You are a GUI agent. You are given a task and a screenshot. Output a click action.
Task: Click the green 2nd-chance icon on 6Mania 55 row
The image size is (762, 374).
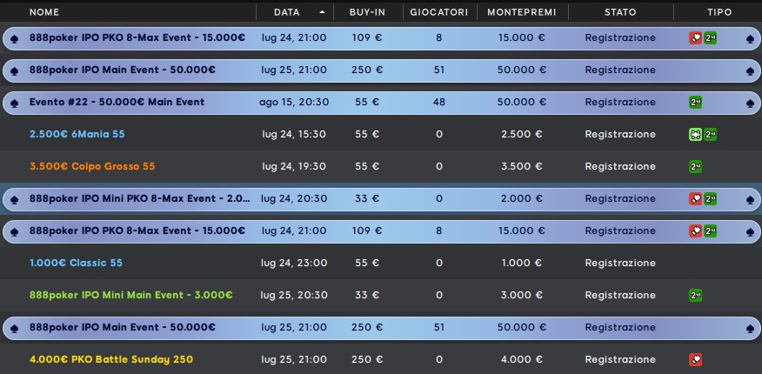[x=711, y=135]
